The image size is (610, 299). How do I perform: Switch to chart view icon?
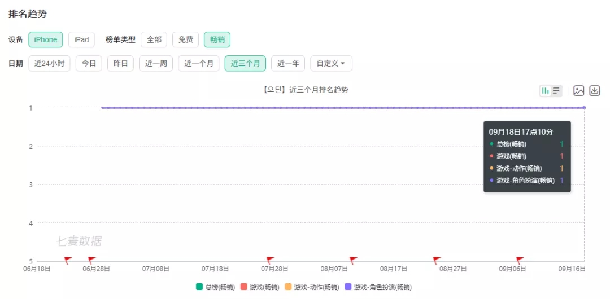(546, 91)
